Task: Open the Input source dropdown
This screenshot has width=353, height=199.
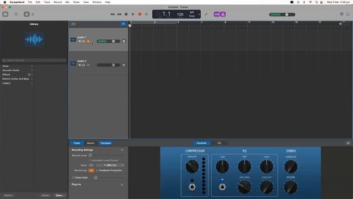Action: [110, 165]
